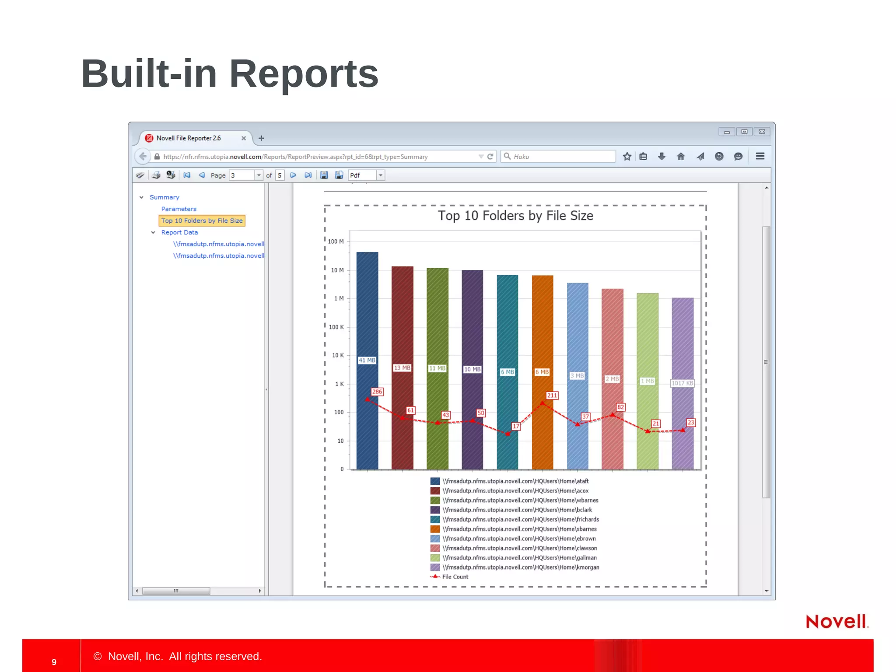Image resolution: width=896 pixels, height=672 pixels.
Task: Click the File Count legend entry
Action: coord(449,577)
